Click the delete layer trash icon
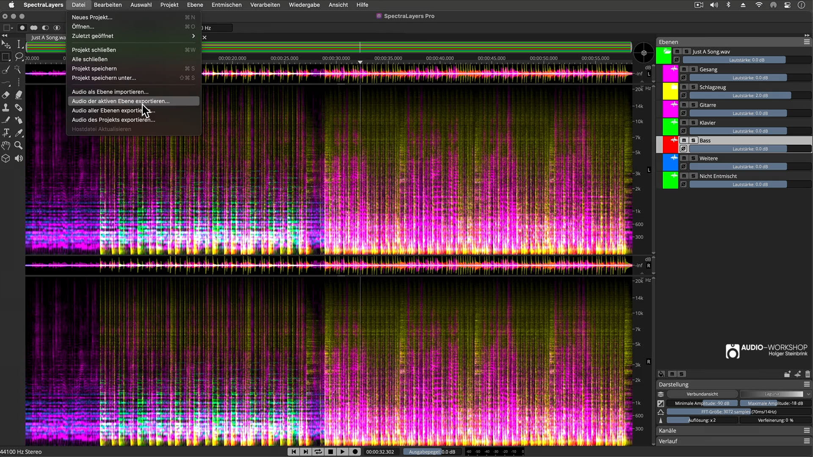Image resolution: width=813 pixels, height=457 pixels. 807,374
